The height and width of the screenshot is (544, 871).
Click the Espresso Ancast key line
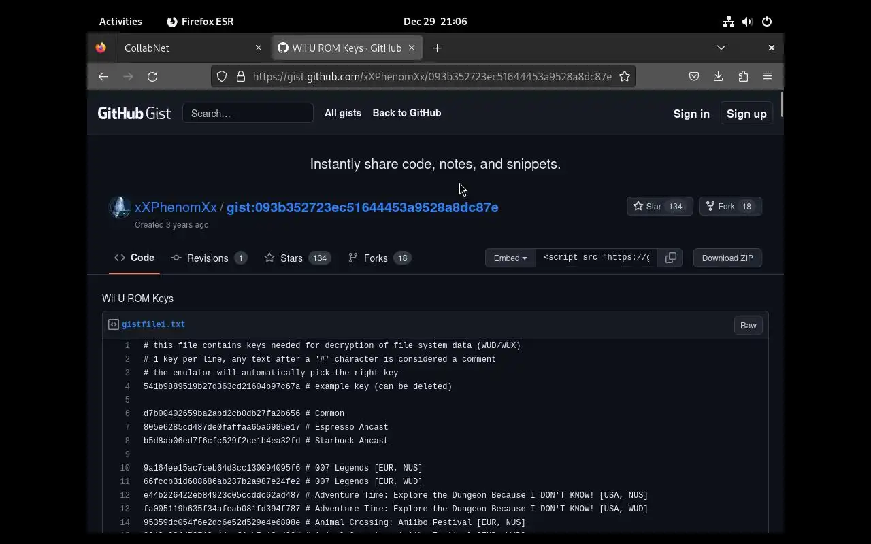pyautogui.click(x=265, y=427)
